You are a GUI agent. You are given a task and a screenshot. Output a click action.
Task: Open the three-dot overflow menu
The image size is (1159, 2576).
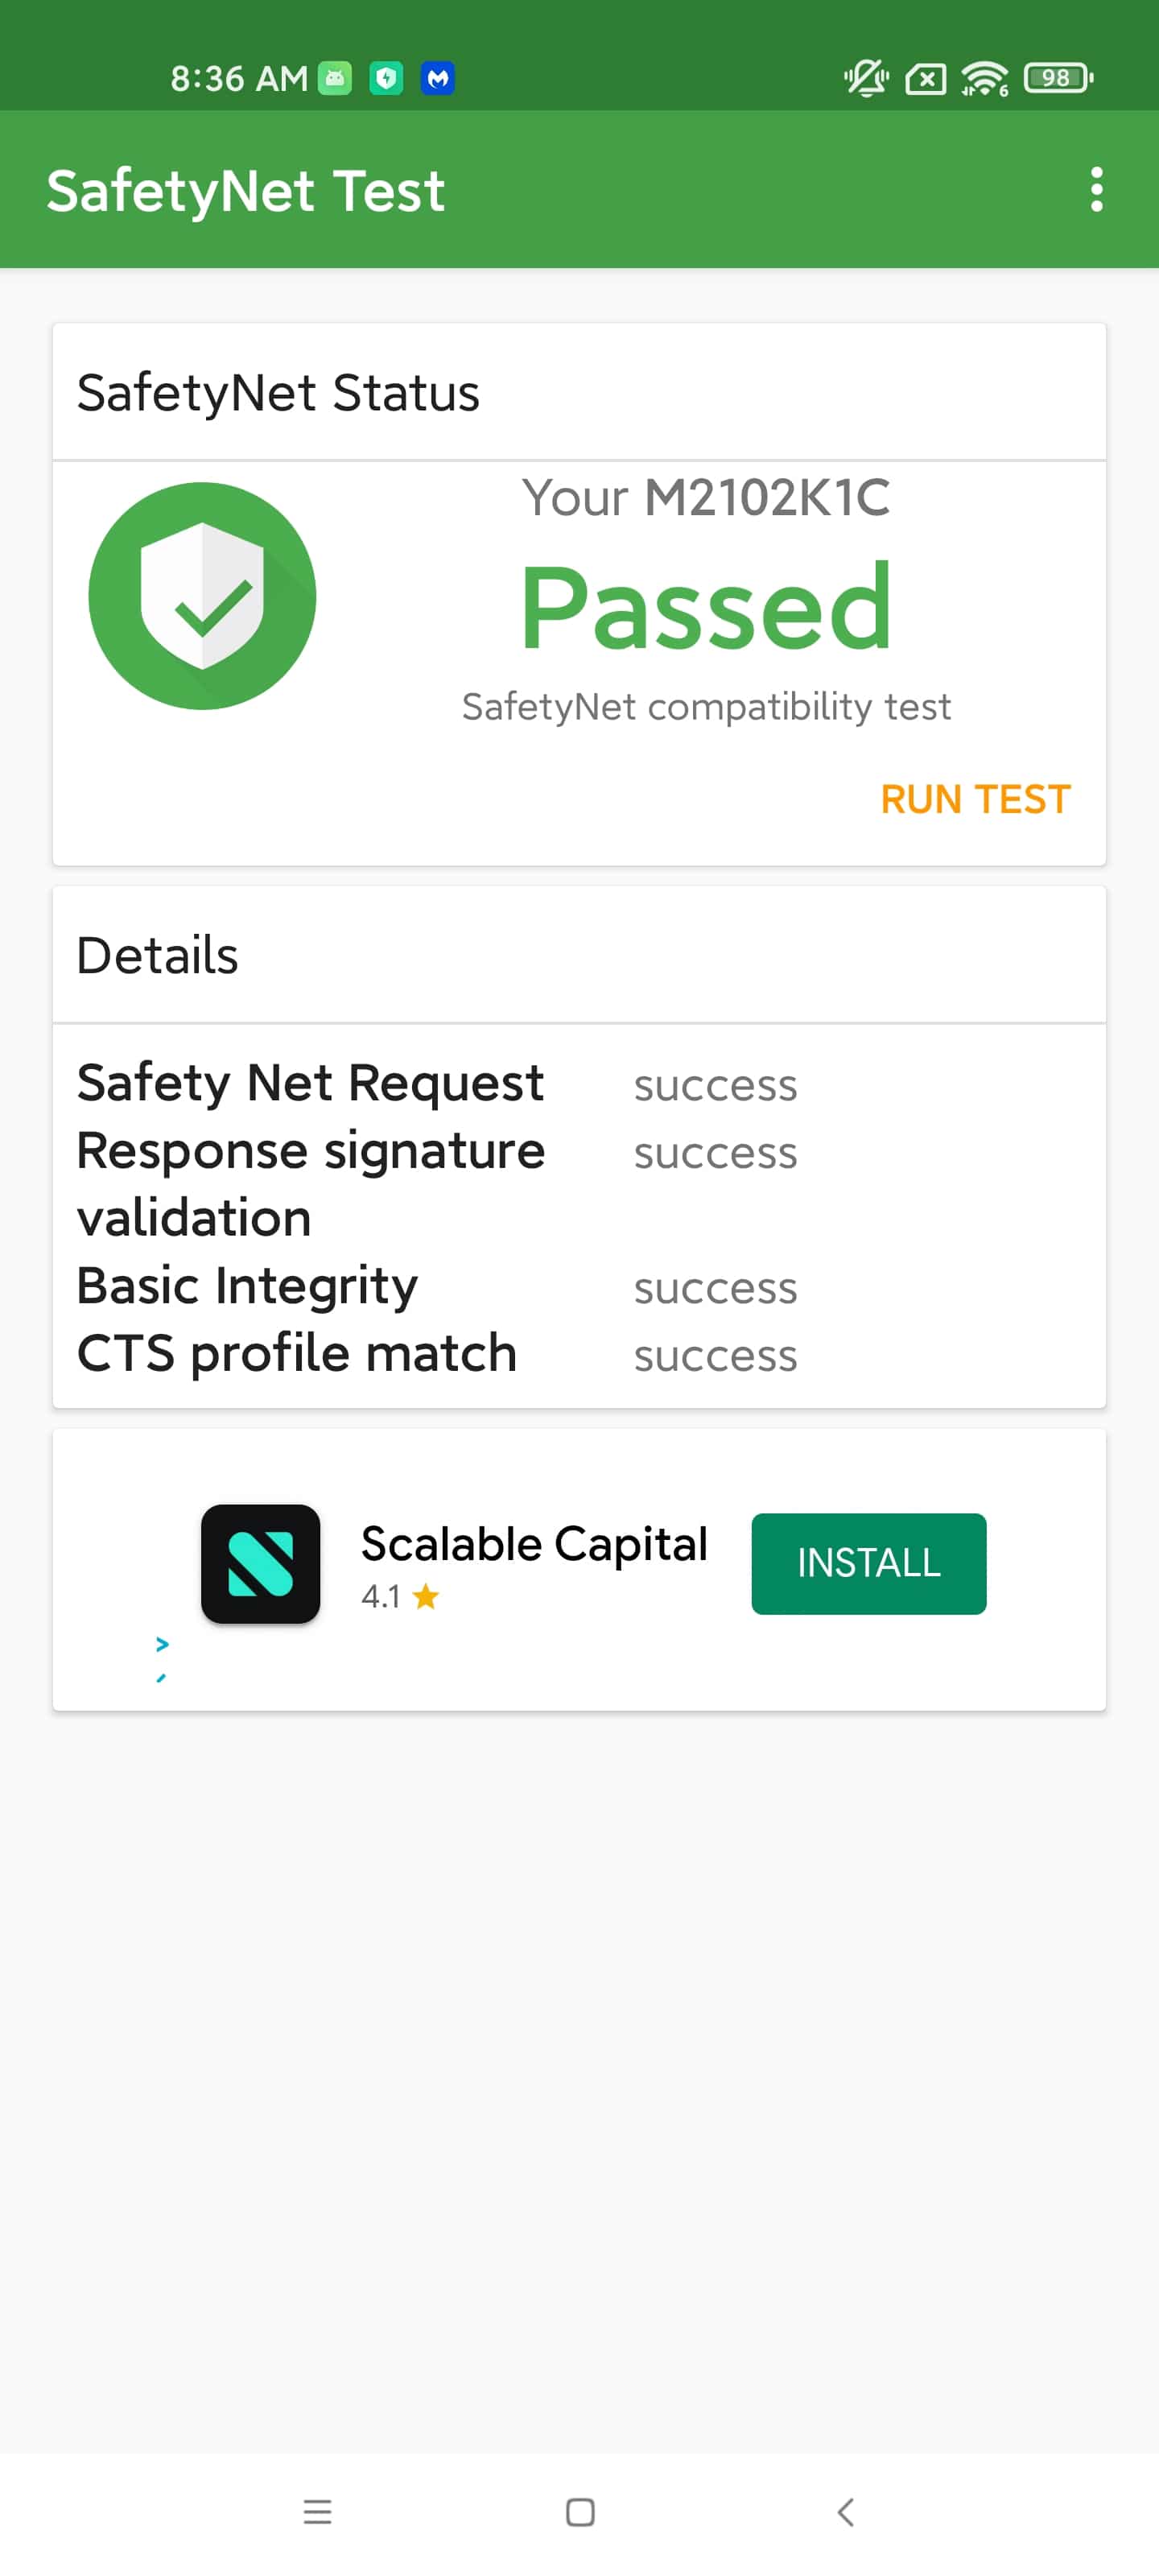point(1096,189)
